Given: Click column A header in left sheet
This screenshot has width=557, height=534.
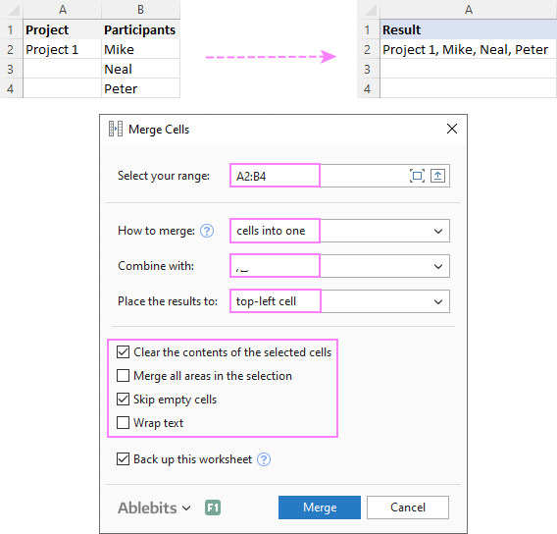Looking at the screenshot, I should [63, 9].
